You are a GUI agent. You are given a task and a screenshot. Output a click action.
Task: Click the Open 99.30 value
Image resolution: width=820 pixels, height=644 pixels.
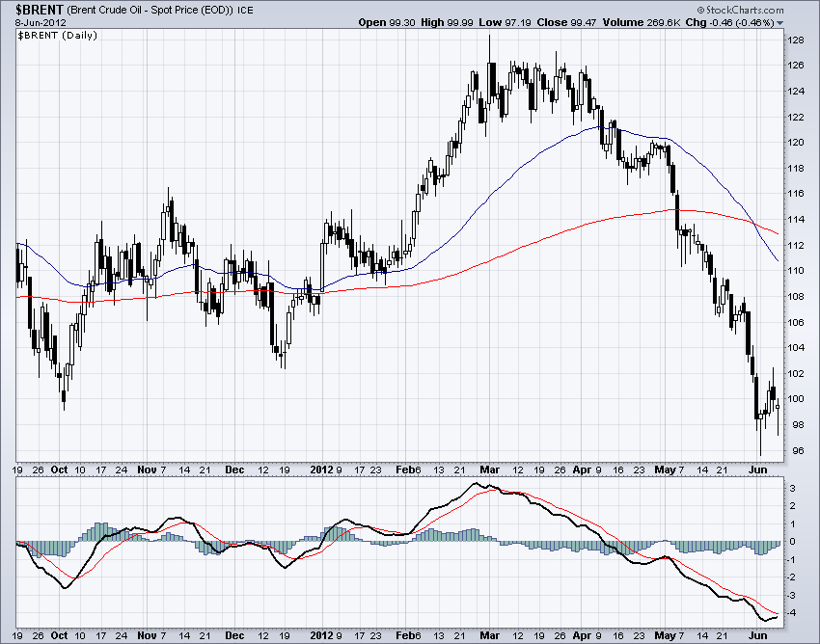pos(386,22)
